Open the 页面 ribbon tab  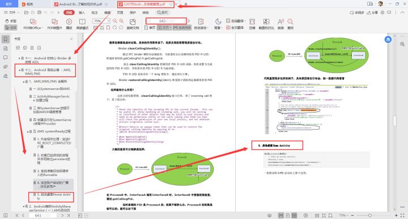pos(120,12)
